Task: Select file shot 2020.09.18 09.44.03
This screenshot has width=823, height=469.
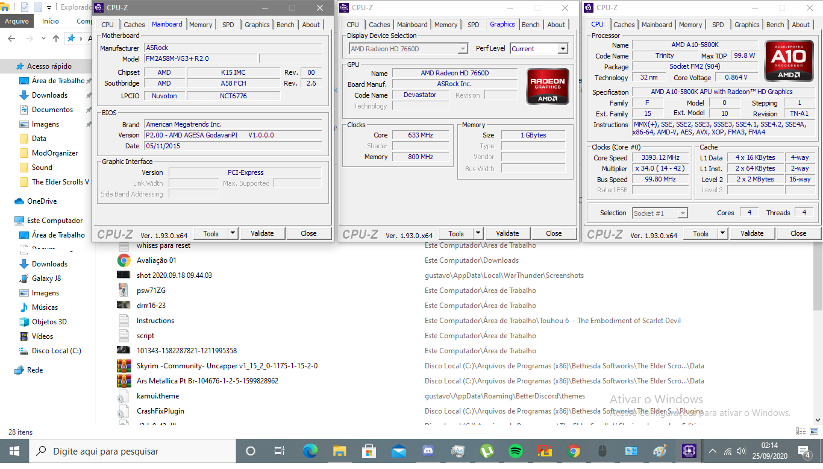Action: click(174, 275)
